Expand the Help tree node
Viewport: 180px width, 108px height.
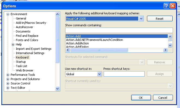(x=13, y=45)
